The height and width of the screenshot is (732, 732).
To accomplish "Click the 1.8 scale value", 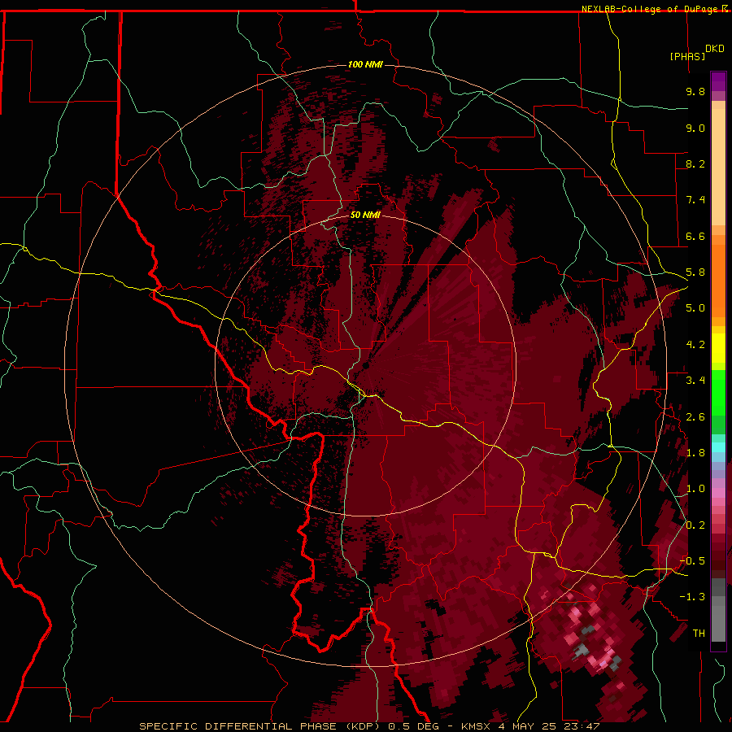I will tap(695, 453).
